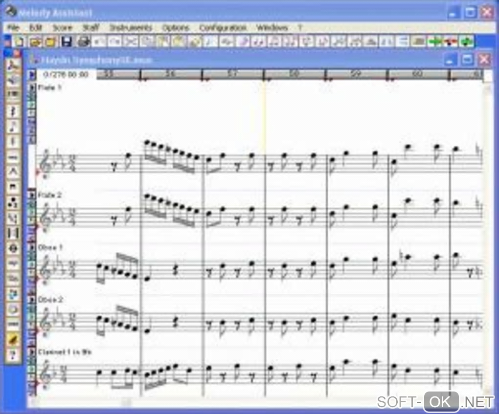Select the yellow pencil tool in toolbox
The image size is (499, 414).
click(x=13, y=340)
